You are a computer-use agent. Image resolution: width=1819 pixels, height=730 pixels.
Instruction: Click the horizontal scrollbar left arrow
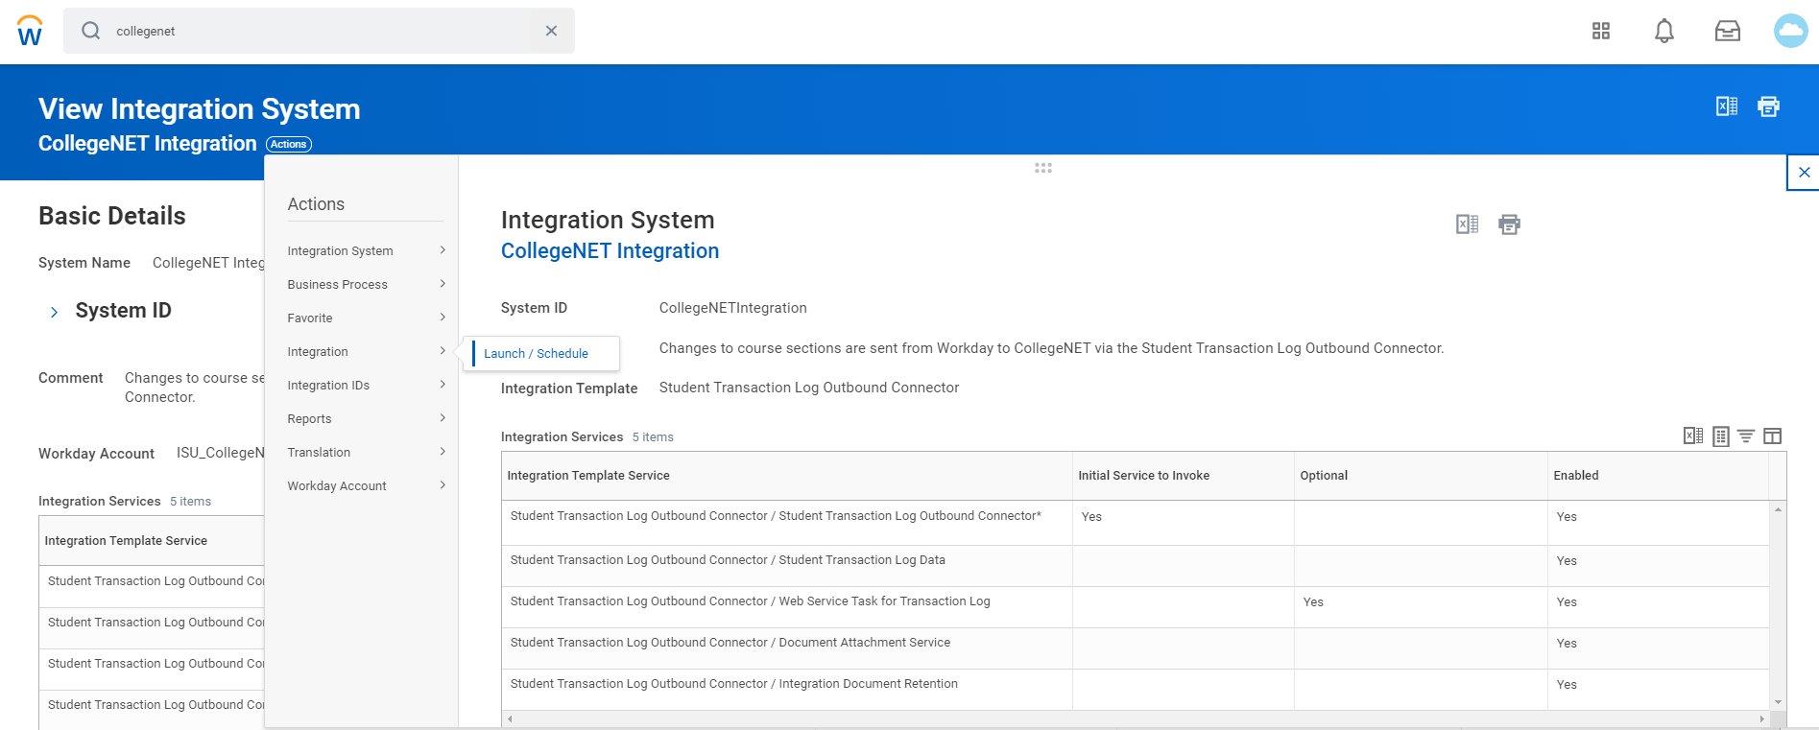pos(510,718)
